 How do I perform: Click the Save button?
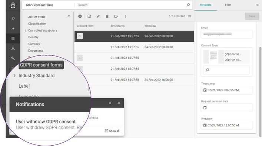coord(252,16)
